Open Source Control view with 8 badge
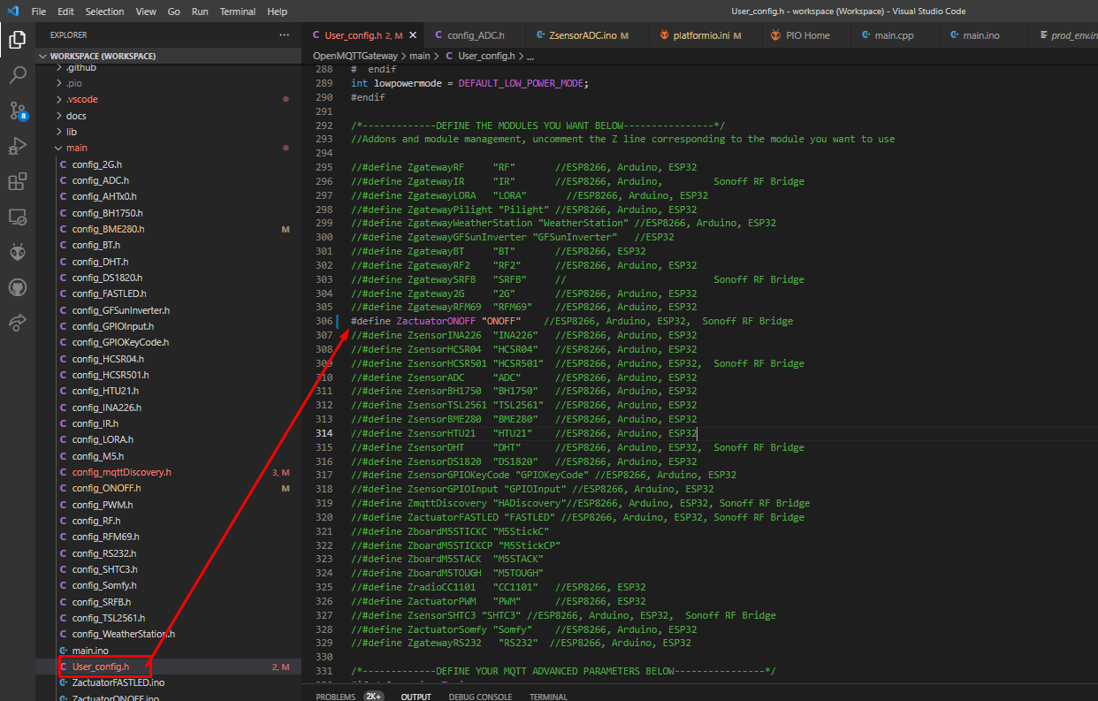1098x701 pixels. [17, 110]
